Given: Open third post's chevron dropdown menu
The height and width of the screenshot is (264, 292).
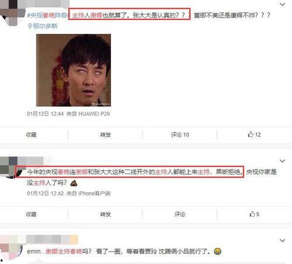Looking at the screenshot, I should [282, 241].
